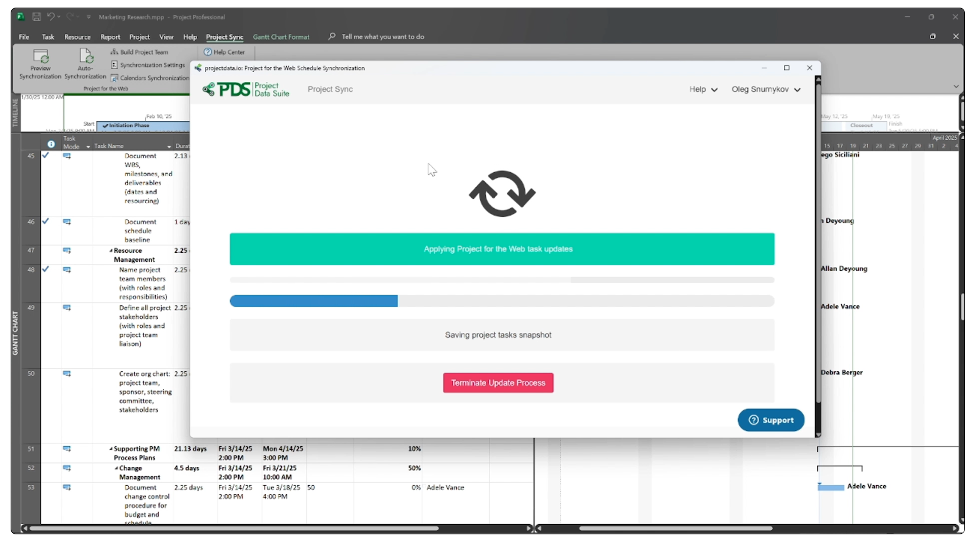Click Terminate Update Process button
This screenshot has height=547, width=973.
498,383
